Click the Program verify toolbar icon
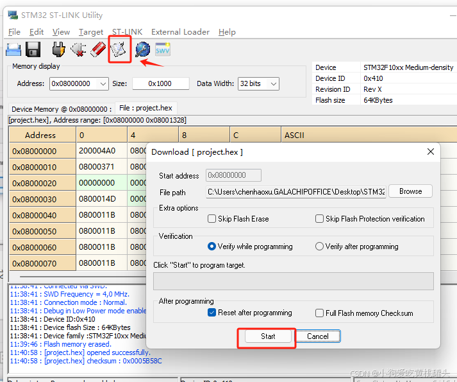 [119, 49]
